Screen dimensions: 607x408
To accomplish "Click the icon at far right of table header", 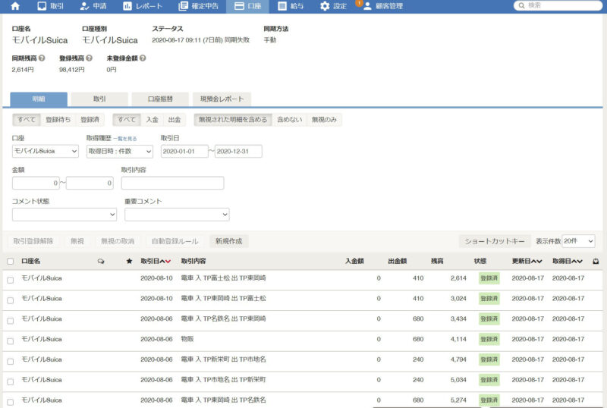I will pyautogui.click(x=596, y=262).
